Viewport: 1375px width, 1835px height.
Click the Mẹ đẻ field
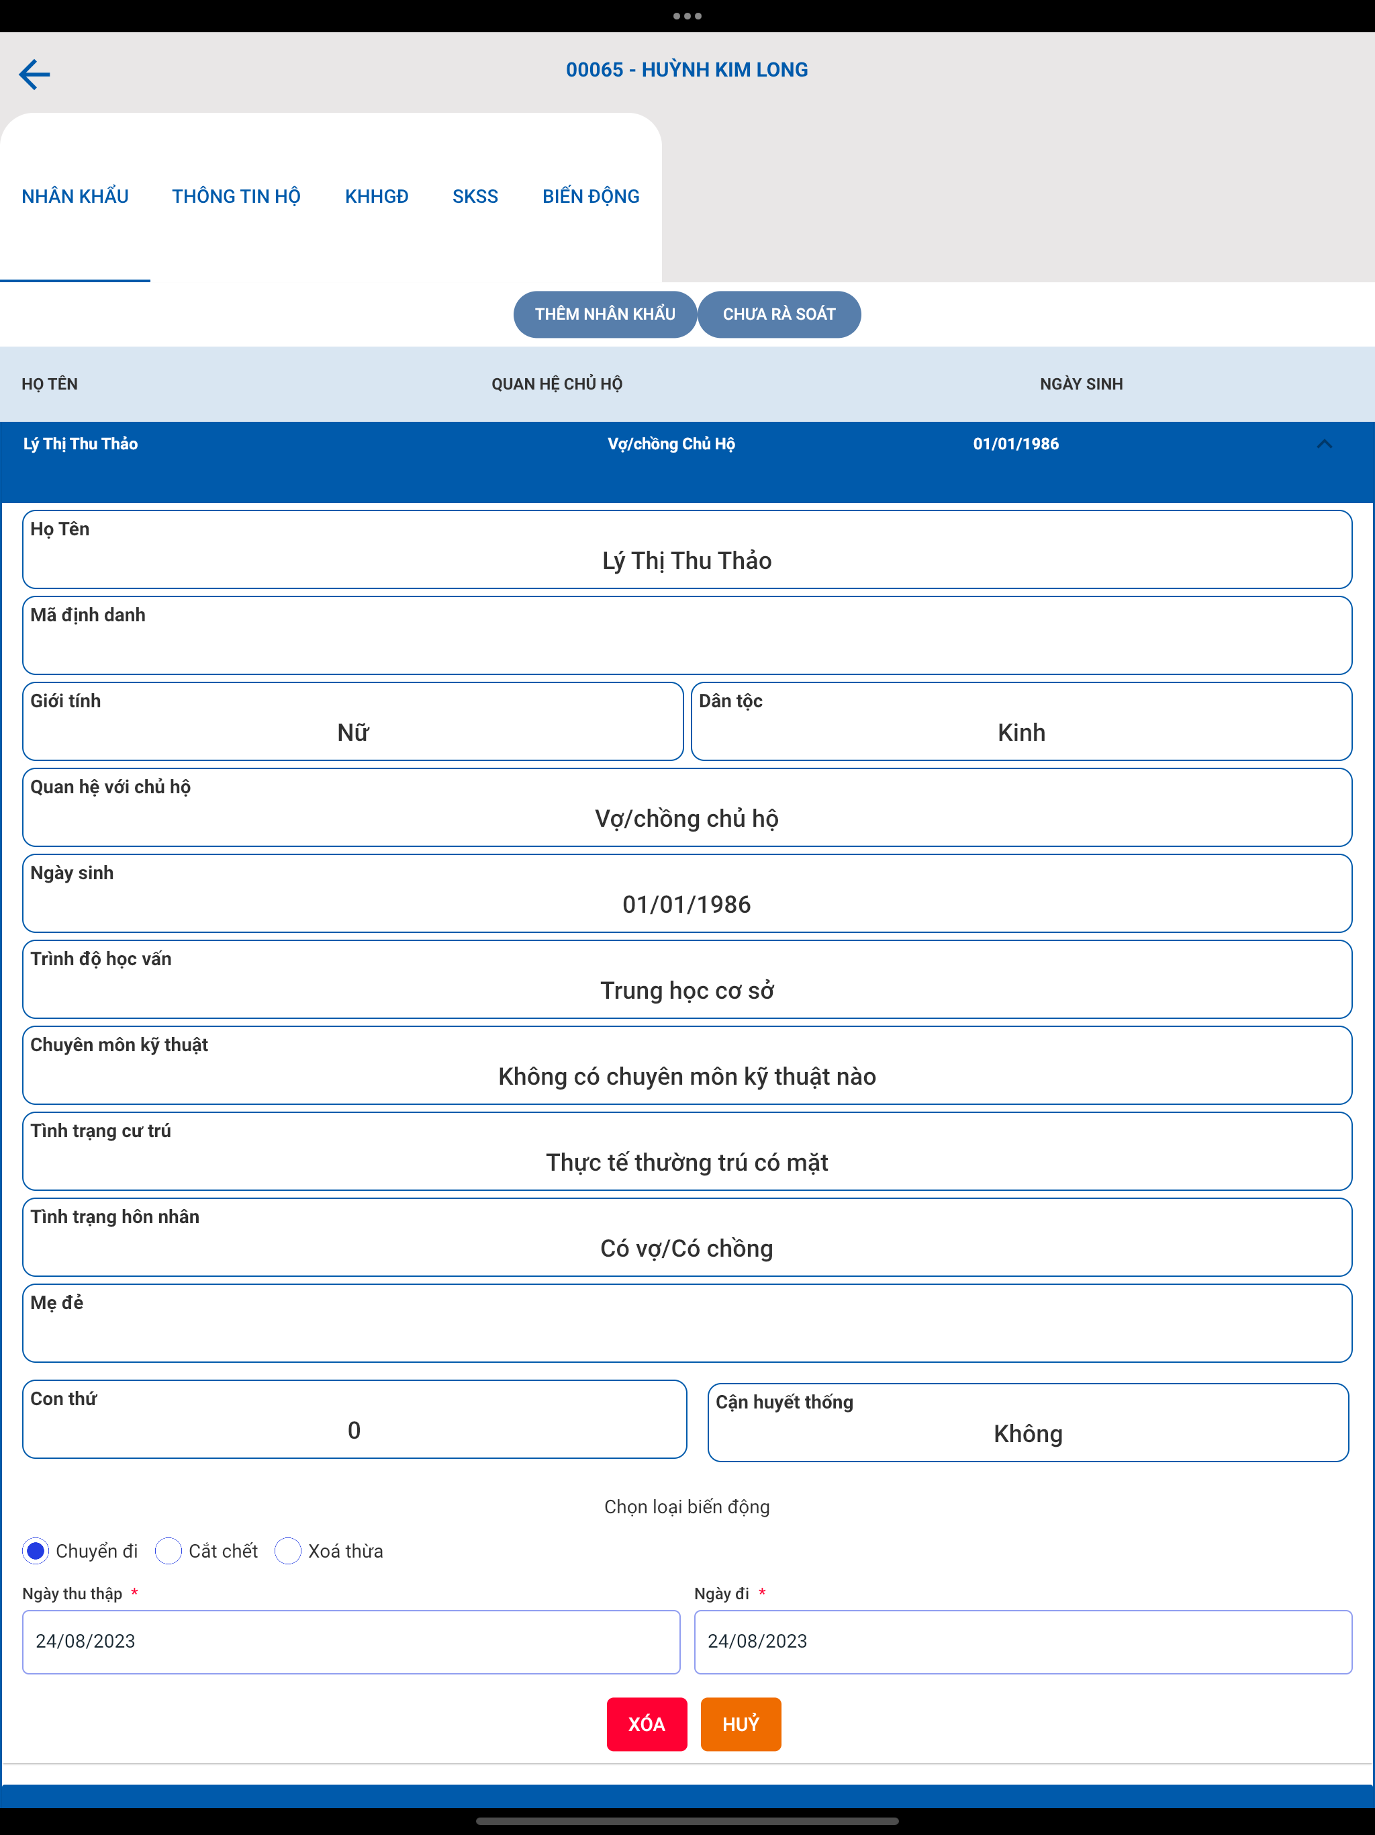pyautogui.click(x=687, y=1323)
